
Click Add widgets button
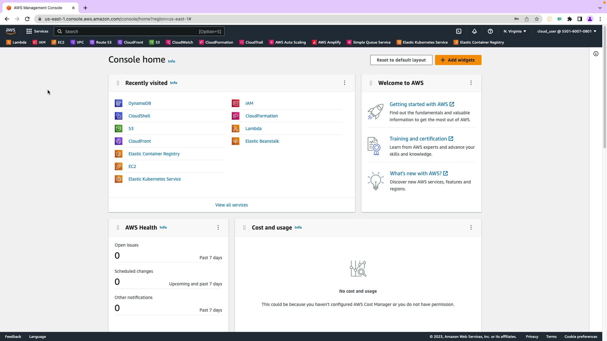click(458, 60)
